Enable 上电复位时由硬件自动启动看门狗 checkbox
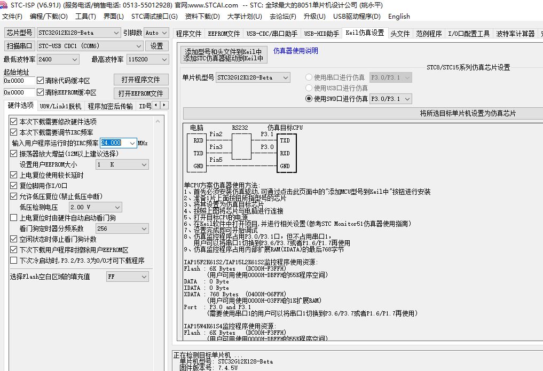The width and height of the screenshot is (543, 371). (13, 218)
